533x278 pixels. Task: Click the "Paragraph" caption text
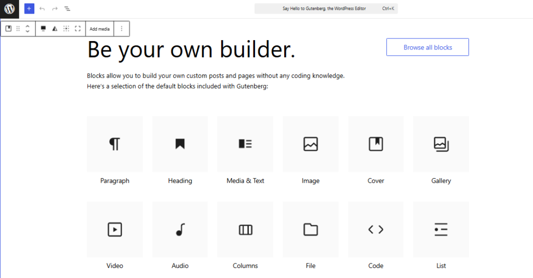[115, 181]
